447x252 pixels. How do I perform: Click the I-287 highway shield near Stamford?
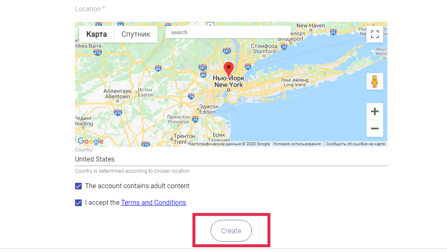click(x=227, y=51)
